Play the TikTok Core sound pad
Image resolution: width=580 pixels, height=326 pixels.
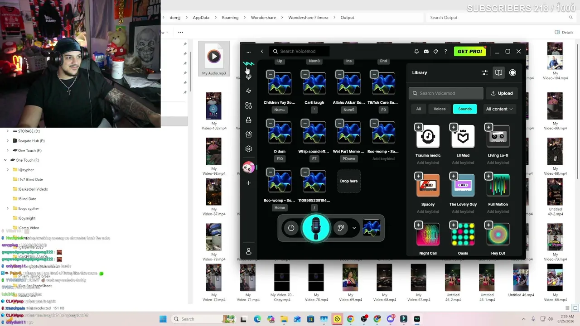(383, 83)
